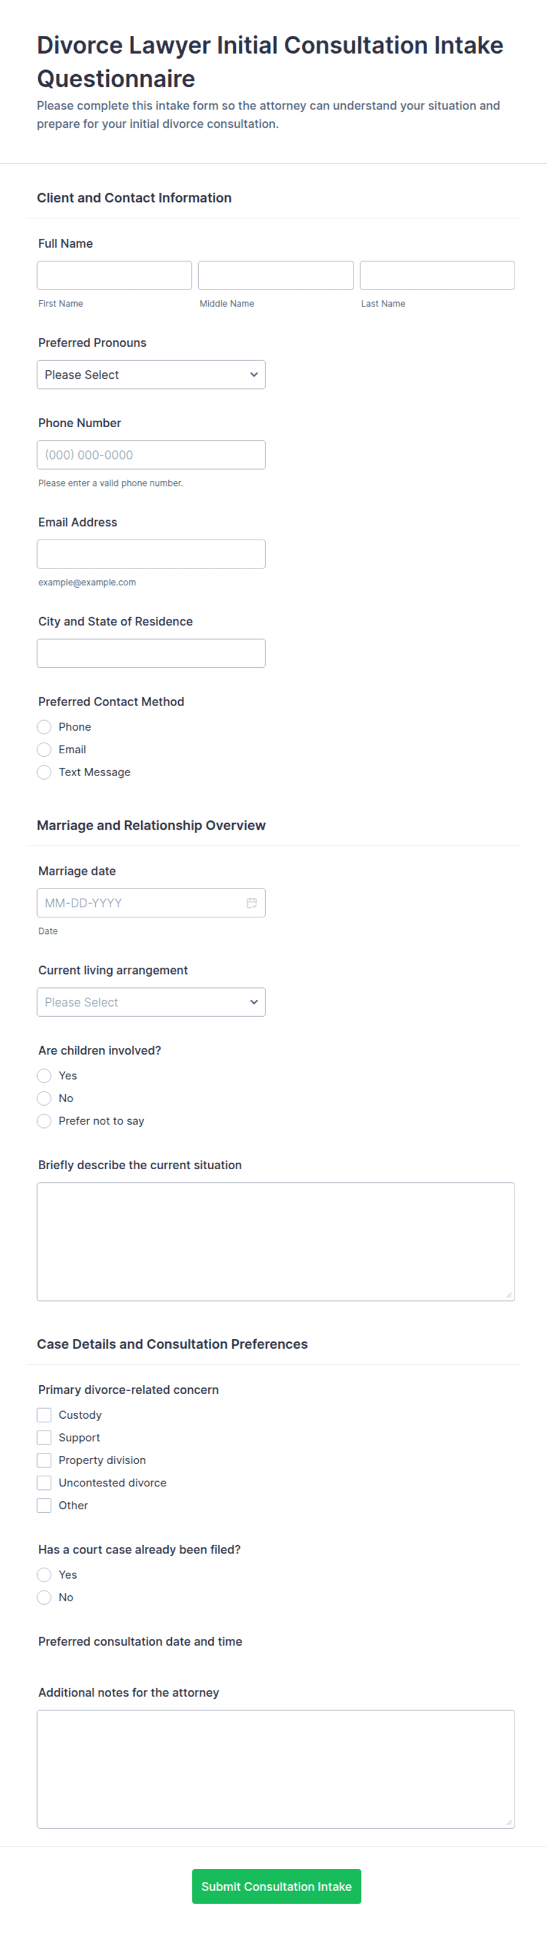
Task: Select Phone as preferred contact method
Action: tap(44, 726)
